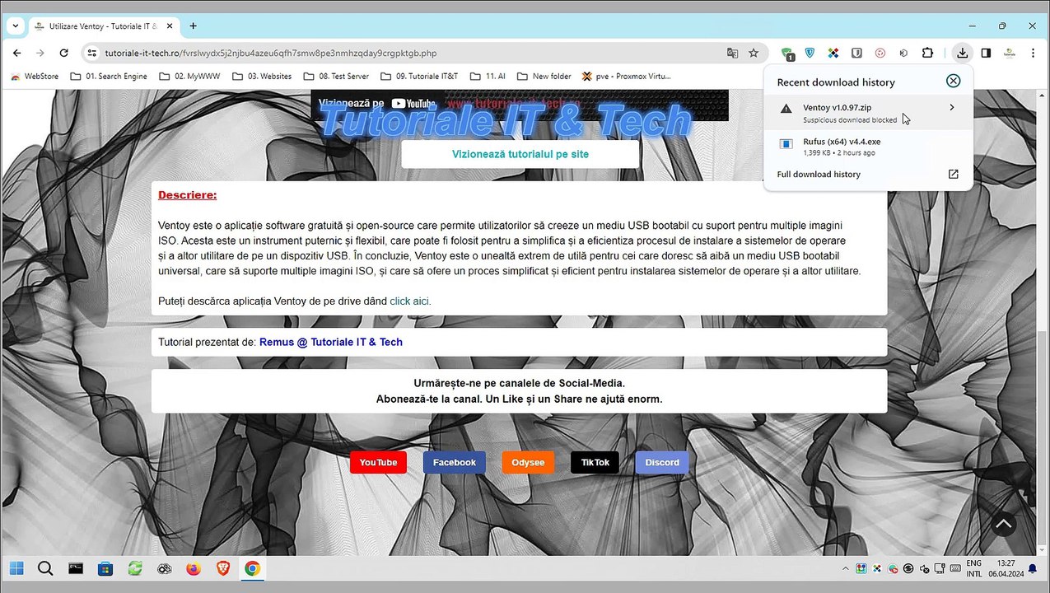Open the Remus @ Tutoriale IT & Tech link
Screen dimensions: 1050x593
tap(331, 342)
